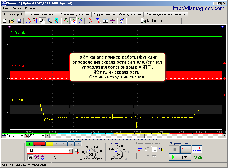Click the zero line position icon
Image resolution: width=228 pixels, height=168 pixels.
point(112,21)
